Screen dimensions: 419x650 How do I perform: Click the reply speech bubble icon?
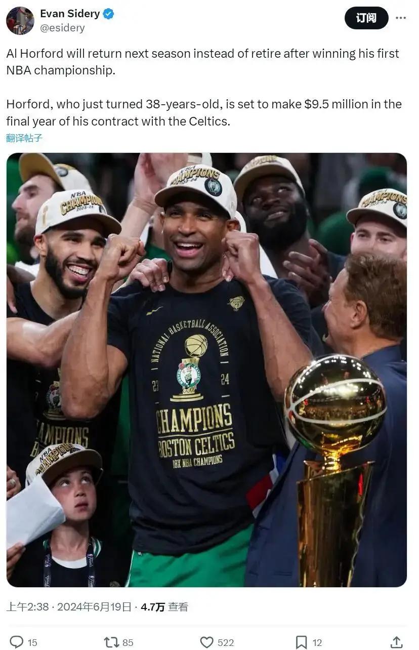pyautogui.click(x=16, y=642)
